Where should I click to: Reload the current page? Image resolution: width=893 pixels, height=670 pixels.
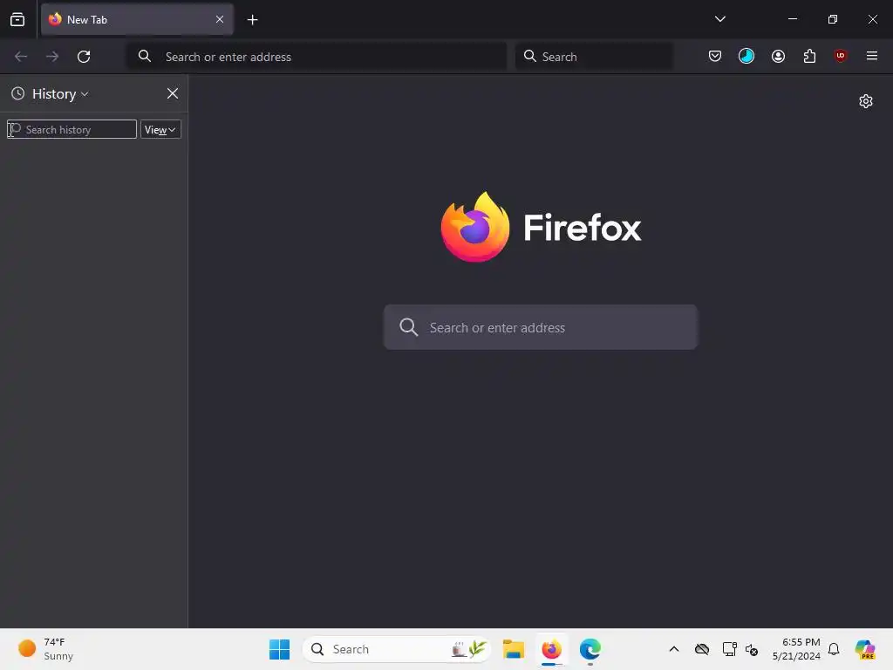(x=84, y=57)
